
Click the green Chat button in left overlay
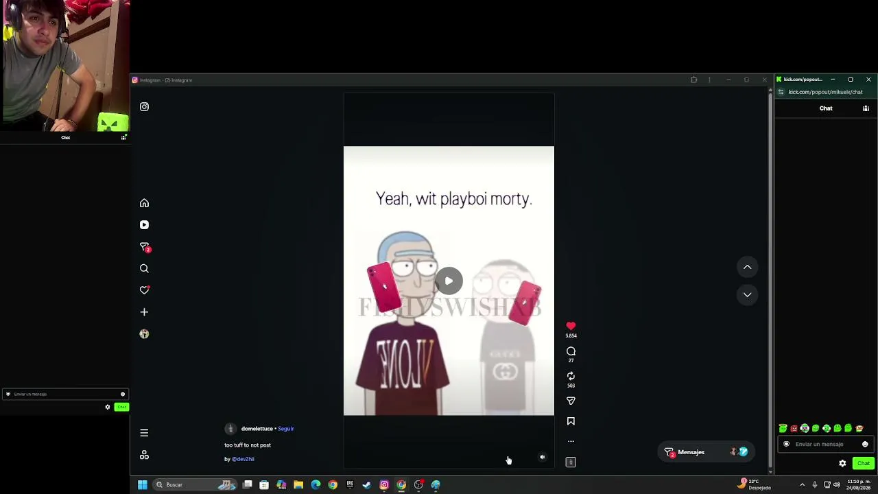pyautogui.click(x=121, y=407)
